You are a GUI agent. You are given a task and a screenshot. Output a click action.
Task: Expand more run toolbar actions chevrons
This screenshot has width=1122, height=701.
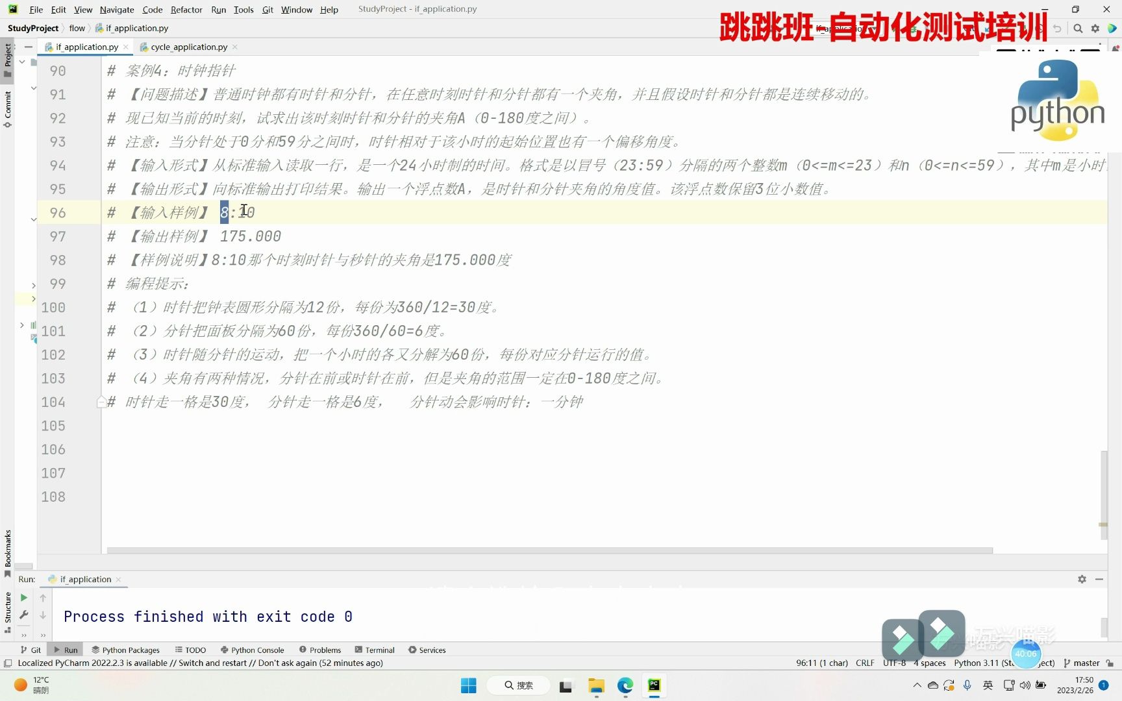click(x=24, y=635)
